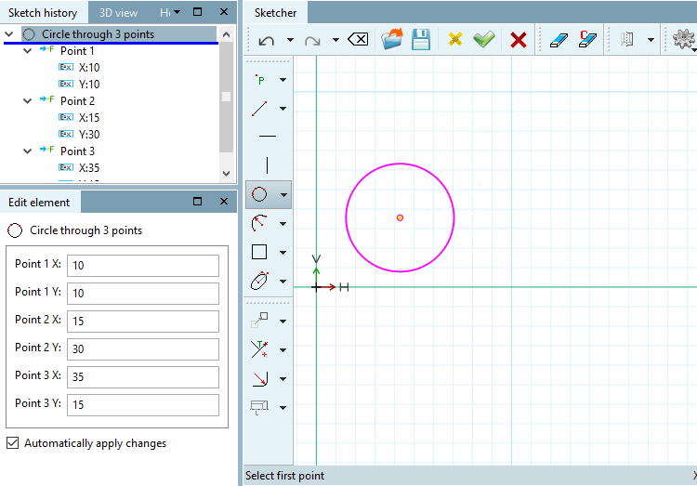
Task: Switch to the 3D view tab
Action: point(118,13)
